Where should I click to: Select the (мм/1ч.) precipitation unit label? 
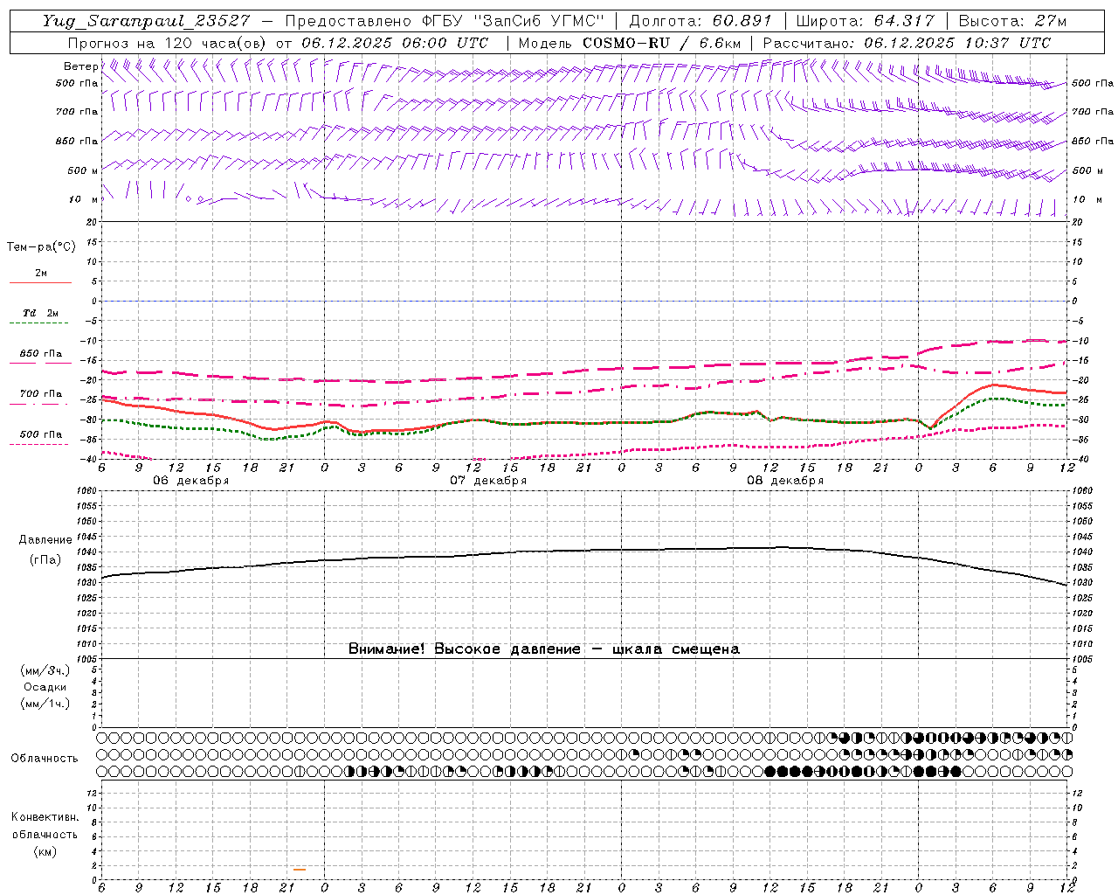45,704
